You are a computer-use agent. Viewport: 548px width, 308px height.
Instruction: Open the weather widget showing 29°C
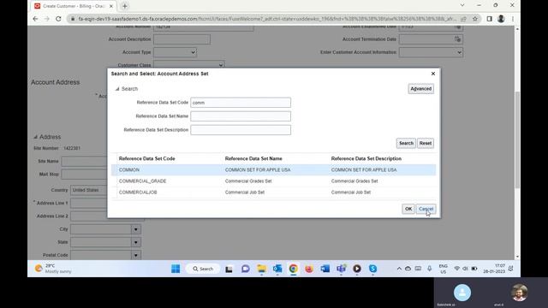pos(53,269)
